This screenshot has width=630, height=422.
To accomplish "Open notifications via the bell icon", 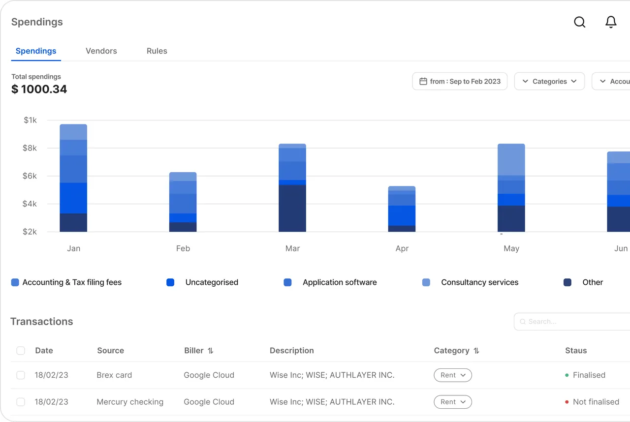I will 611,22.
